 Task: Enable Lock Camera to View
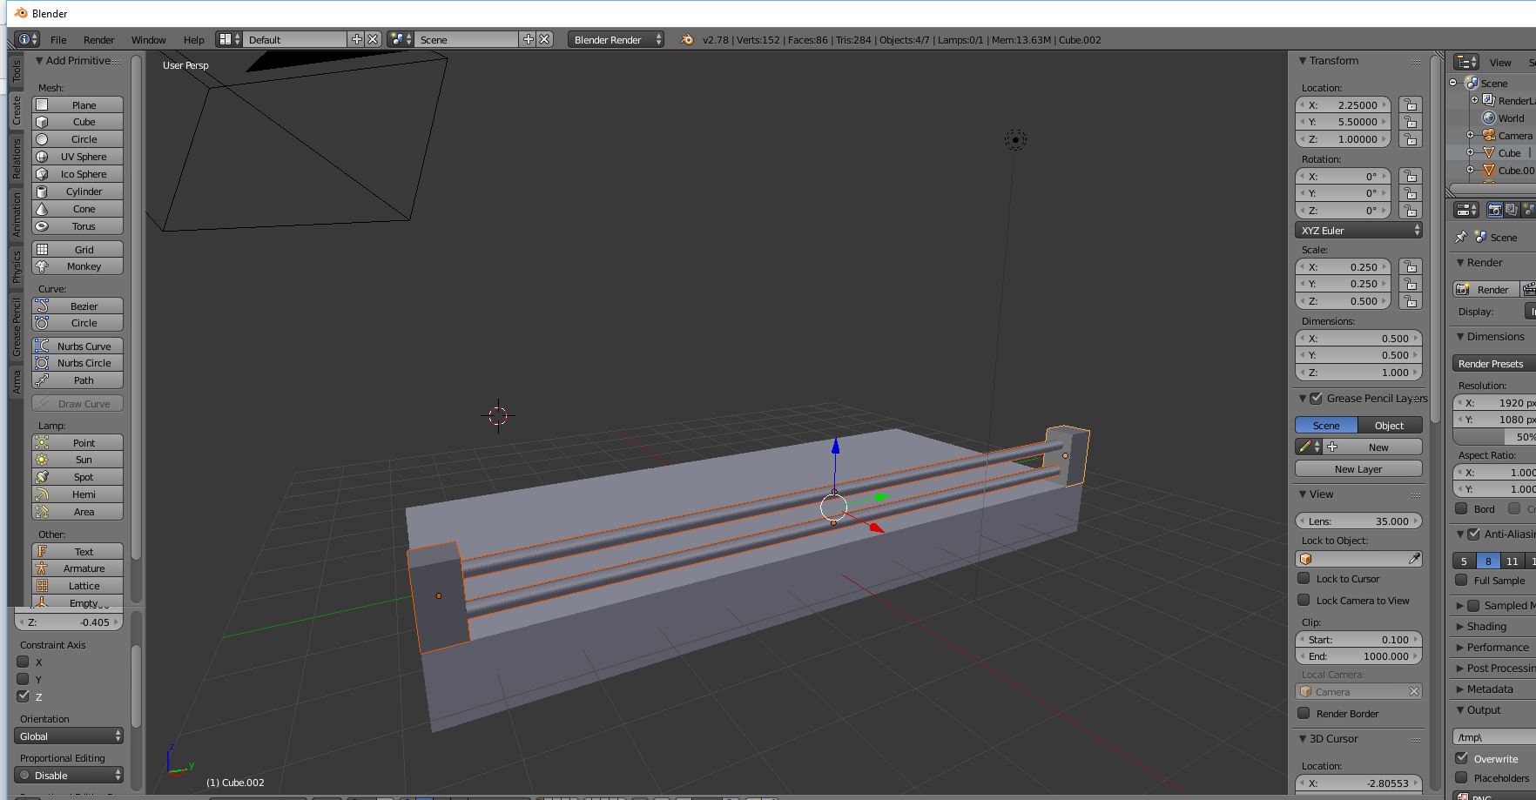pos(1304,600)
